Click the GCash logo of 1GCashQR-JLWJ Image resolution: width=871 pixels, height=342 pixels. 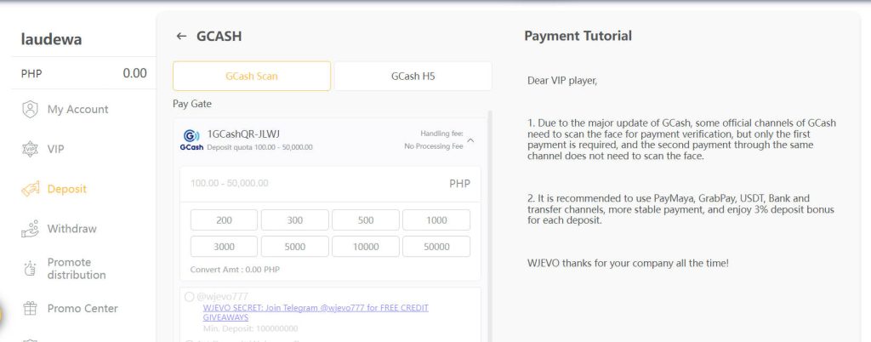[x=191, y=140]
